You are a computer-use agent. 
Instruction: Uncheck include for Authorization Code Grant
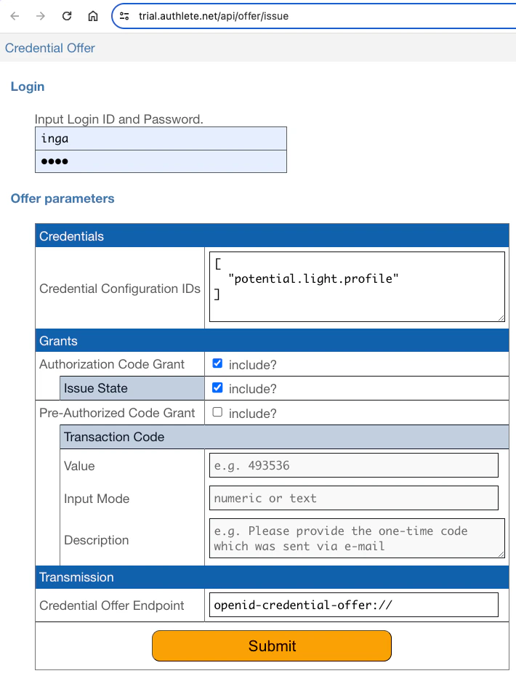(x=216, y=363)
